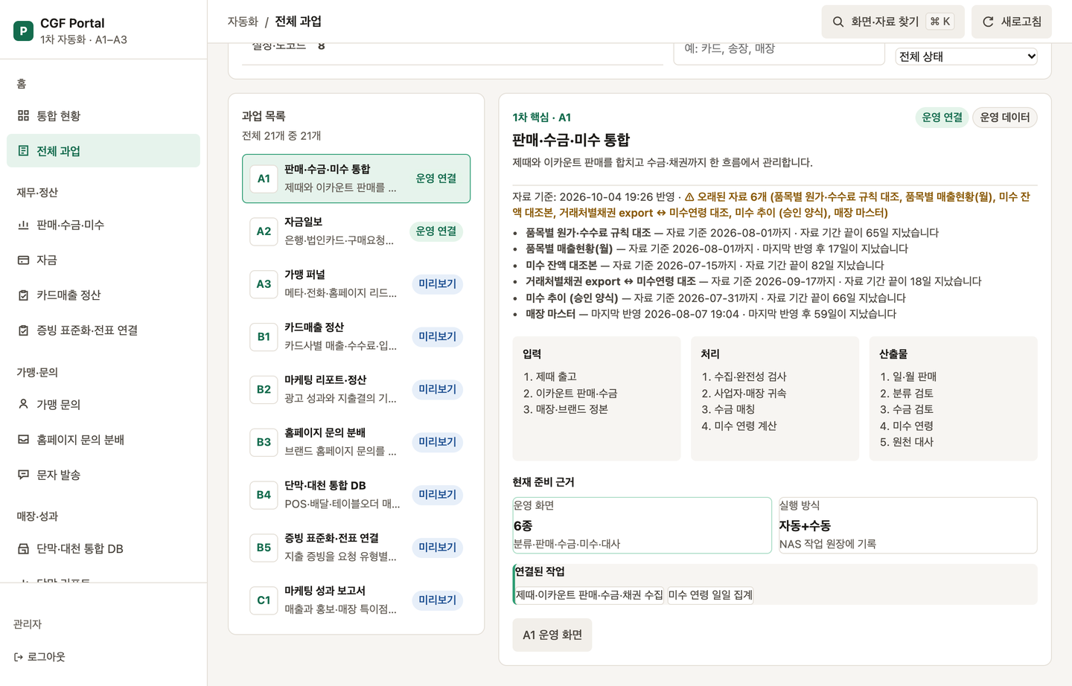Click the 새로고침 button
This screenshot has width=1072, height=686.
pyautogui.click(x=1012, y=22)
